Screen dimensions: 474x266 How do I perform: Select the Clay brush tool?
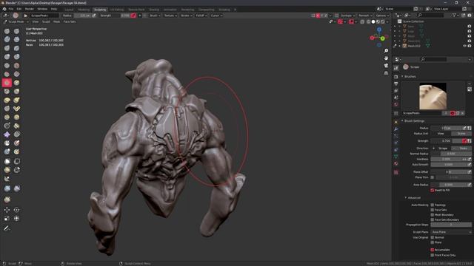[x=7, y=39]
